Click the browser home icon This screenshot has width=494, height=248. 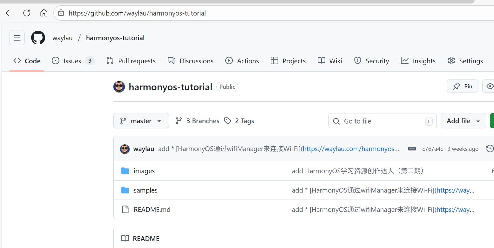click(44, 13)
